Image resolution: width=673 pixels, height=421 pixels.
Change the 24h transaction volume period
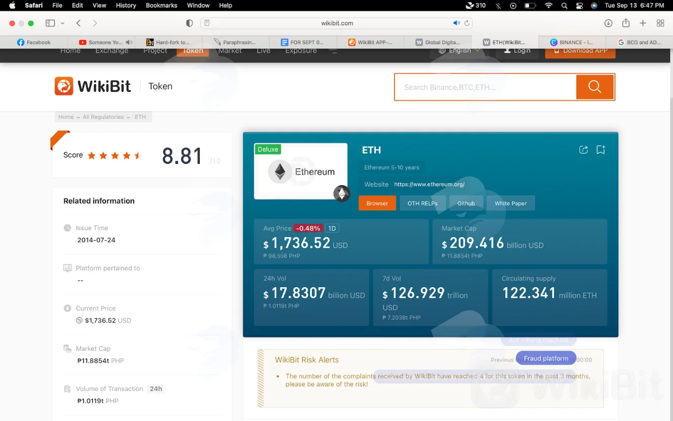coord(156,389)
